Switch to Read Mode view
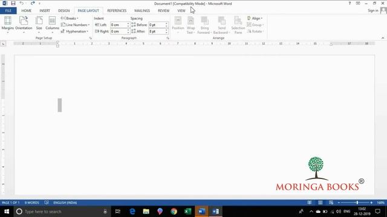 pos(309,203)
